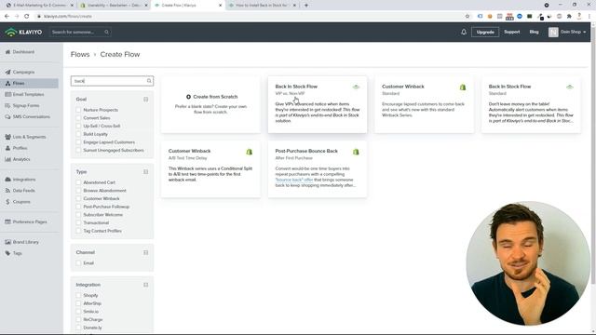596x335 pixels.
Task: Click the Preference Pages icon
Action: [x=8, y=221]
